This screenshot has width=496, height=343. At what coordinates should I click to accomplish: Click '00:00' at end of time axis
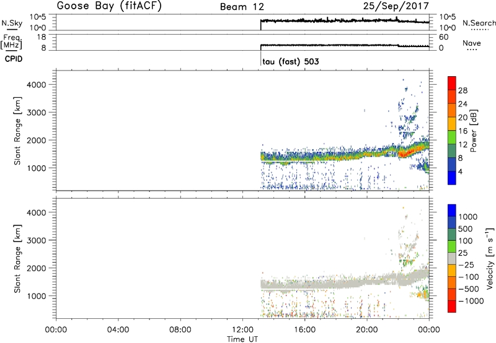pyautogui.click(x=429, y=330)
